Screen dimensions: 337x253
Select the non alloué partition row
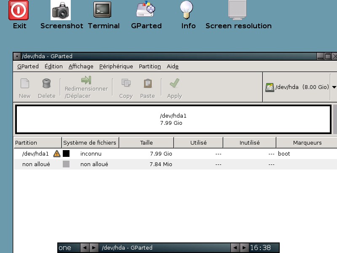(175, 164)
